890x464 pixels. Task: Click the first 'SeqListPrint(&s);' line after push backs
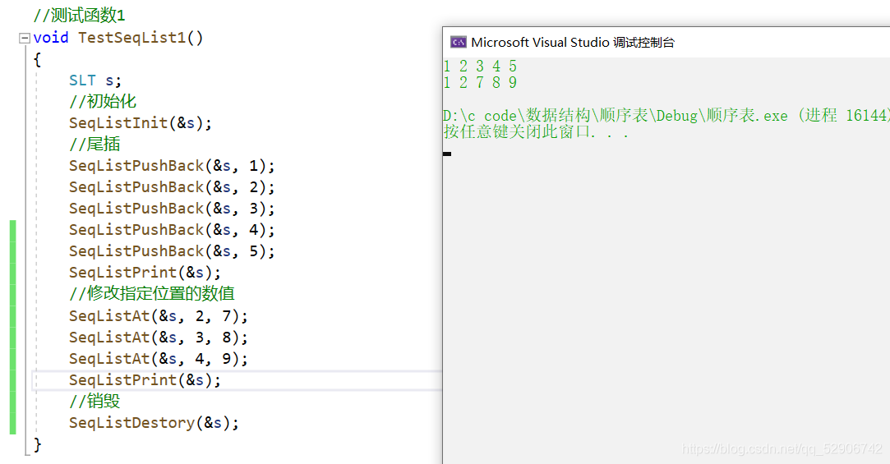tap(145, 273)
